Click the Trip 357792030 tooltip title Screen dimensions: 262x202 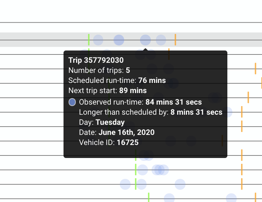96,60
